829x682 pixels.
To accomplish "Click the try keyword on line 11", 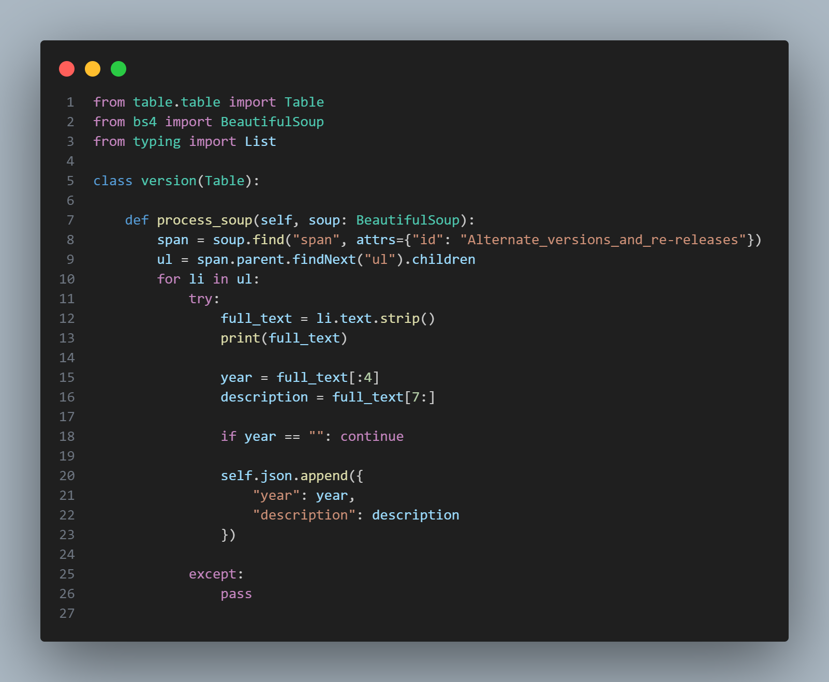I will pyautogui.click(x=201, y=299).
